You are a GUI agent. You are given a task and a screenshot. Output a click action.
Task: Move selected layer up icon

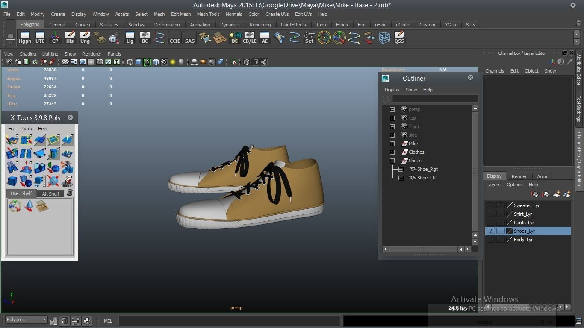535,194
